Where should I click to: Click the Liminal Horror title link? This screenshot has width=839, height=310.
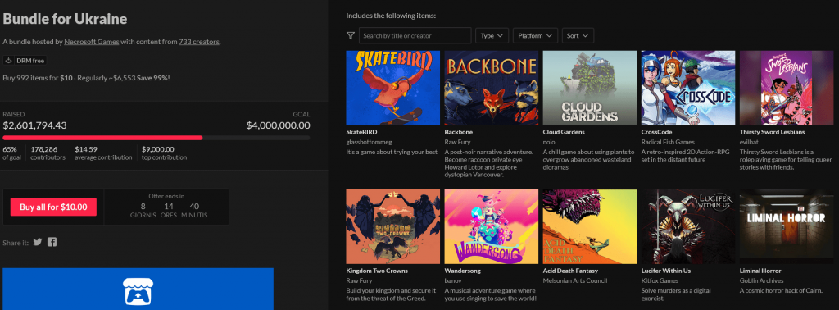coord(760,271)
